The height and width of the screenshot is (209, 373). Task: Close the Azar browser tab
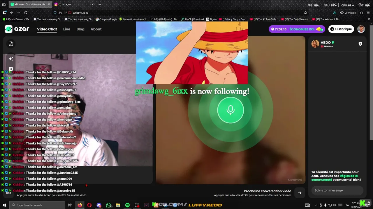pyautogui.click(x=49, y=4)
